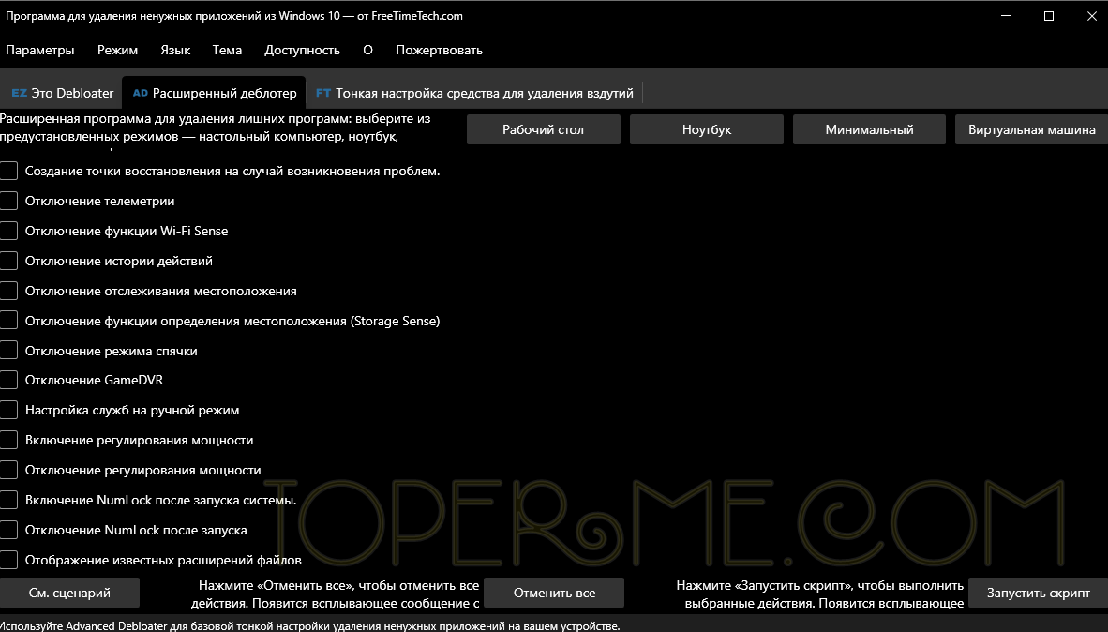Image resolution: width=1108 pixels, height=632 pixels.
Task: Apply the Ноутбук preset
Action: click(x=707, y=130)
